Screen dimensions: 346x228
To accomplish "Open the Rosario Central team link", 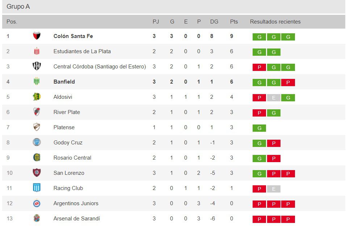I will click(72, 158).
